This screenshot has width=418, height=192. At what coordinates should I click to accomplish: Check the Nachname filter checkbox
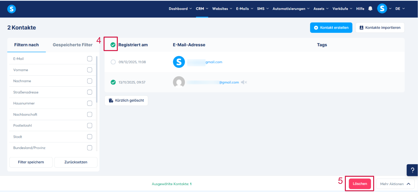(90, 81)
